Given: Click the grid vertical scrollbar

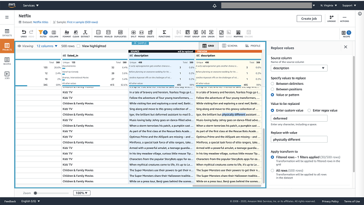Looking at the screenshot, I should 264,155.
